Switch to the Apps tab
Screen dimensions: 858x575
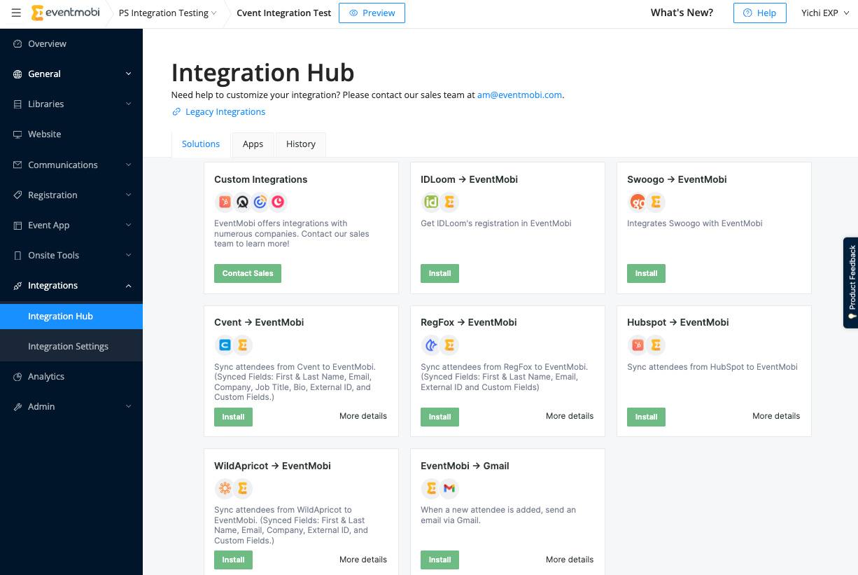(253, 144)
